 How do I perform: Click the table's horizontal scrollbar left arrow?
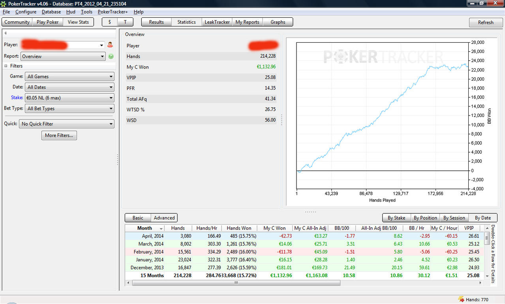point(128,283)
